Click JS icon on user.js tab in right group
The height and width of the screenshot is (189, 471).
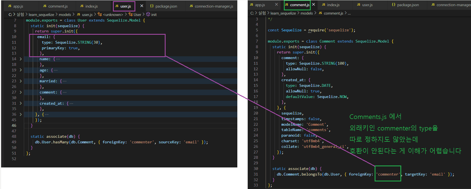pyautogui.click(x=359, y=5)
